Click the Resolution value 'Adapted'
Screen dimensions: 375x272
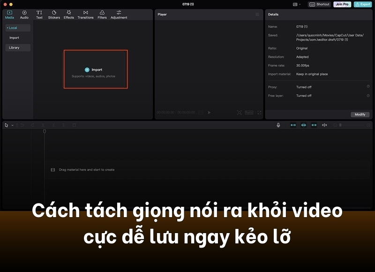[x=302, y=57]
